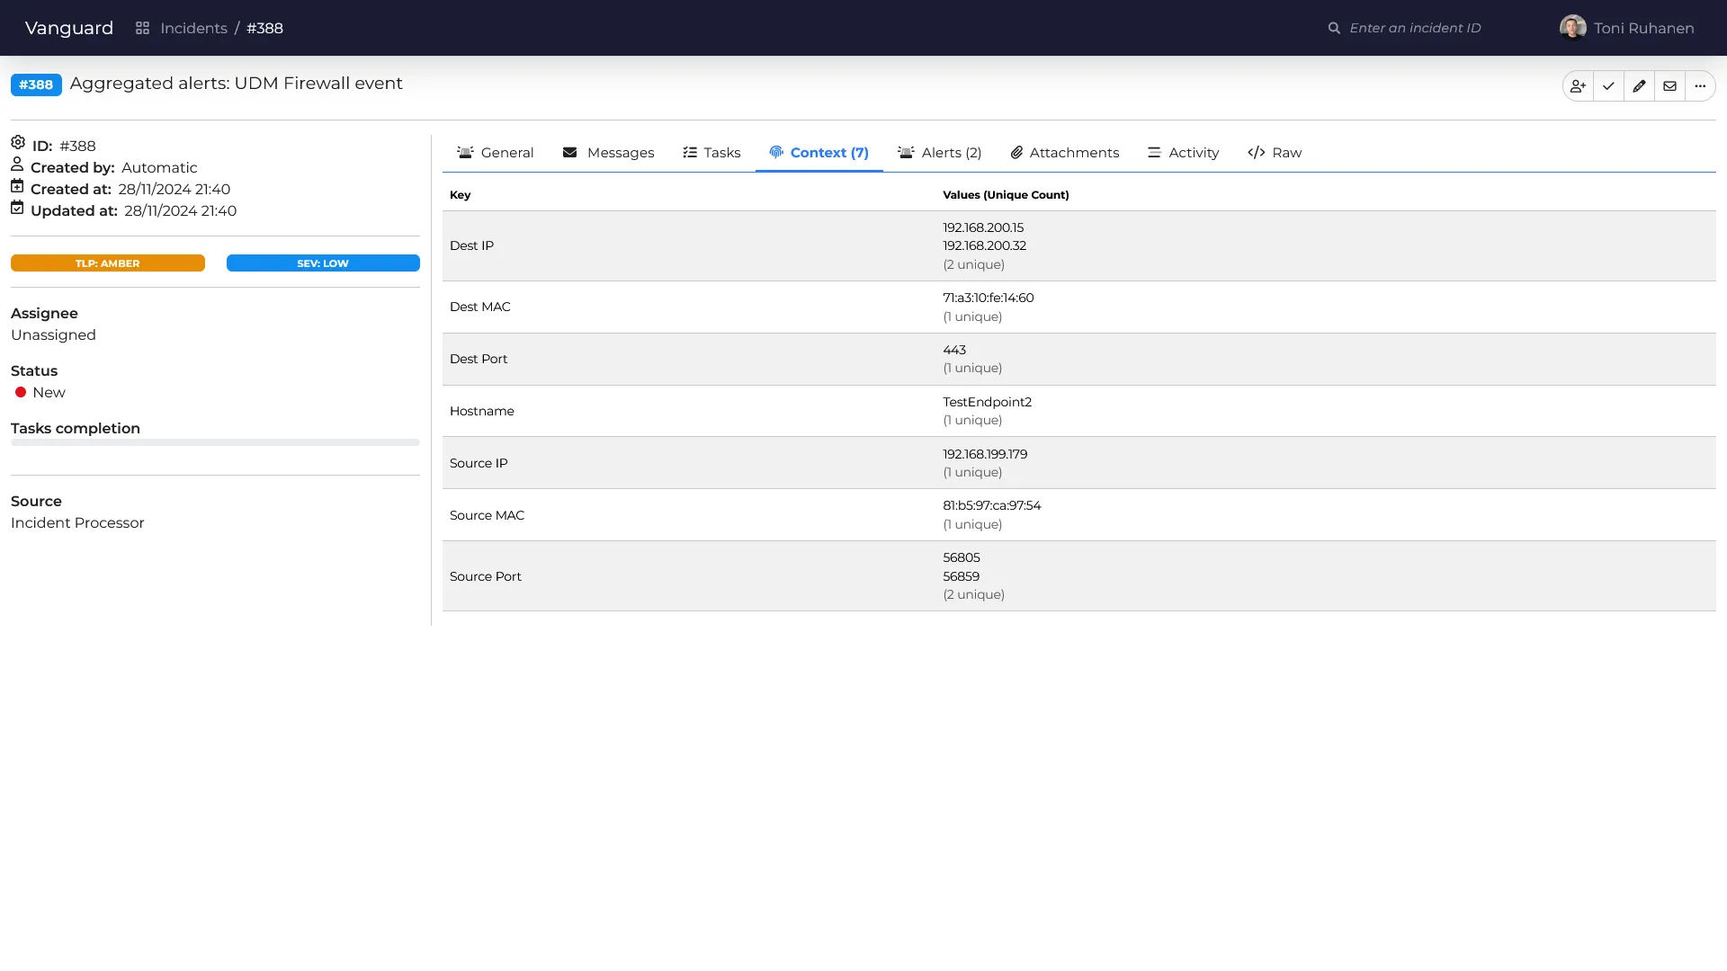Screen dimensions: 1727x971
Task: Open the Attachments tab
Action: [x=1065, y=153]
